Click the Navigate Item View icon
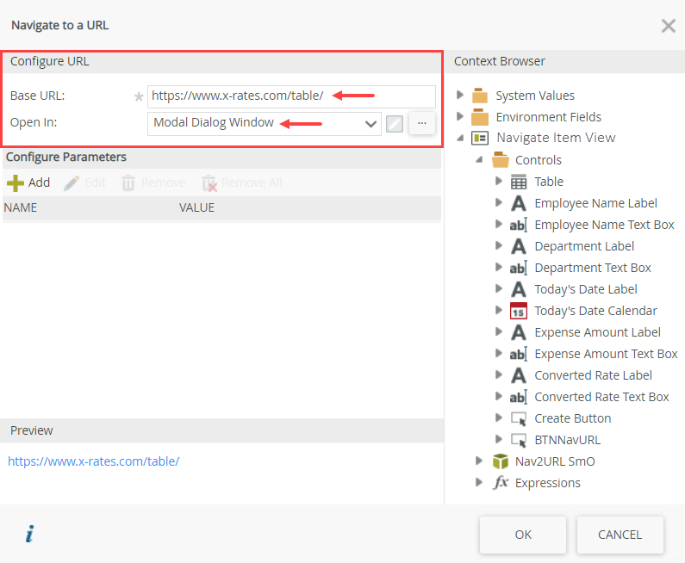The image size is (685, 563). [480, 139]
